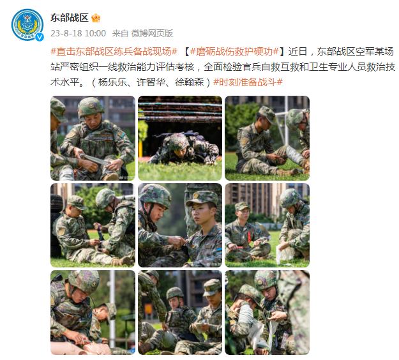Click the golden crown membership icon
This screenshot has height=360, width=399.
coord(96,18)
